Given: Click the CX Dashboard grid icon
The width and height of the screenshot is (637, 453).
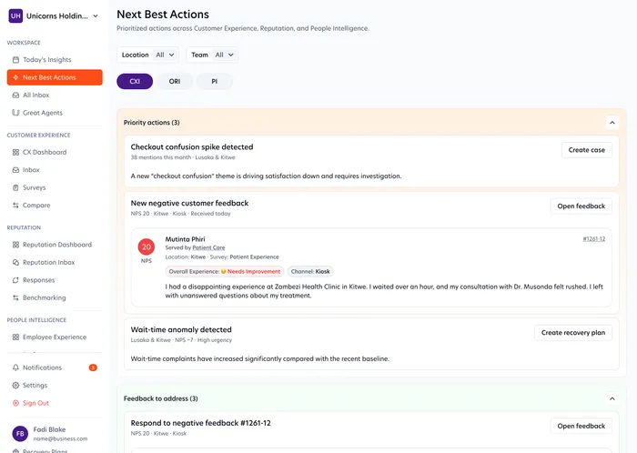Looking at the screenshot, I should 15,152.
